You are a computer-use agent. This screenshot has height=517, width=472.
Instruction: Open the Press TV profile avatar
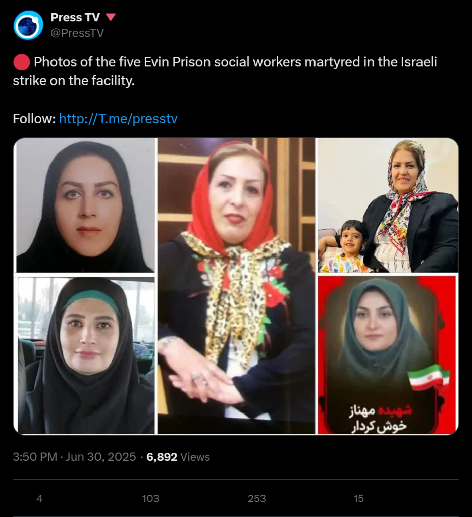(x=28, y=25)
